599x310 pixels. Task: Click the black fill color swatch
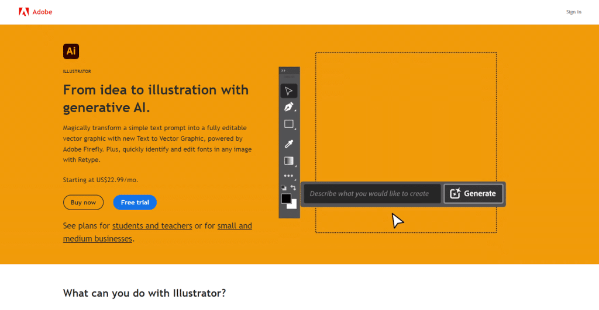[x=286, y=198]
